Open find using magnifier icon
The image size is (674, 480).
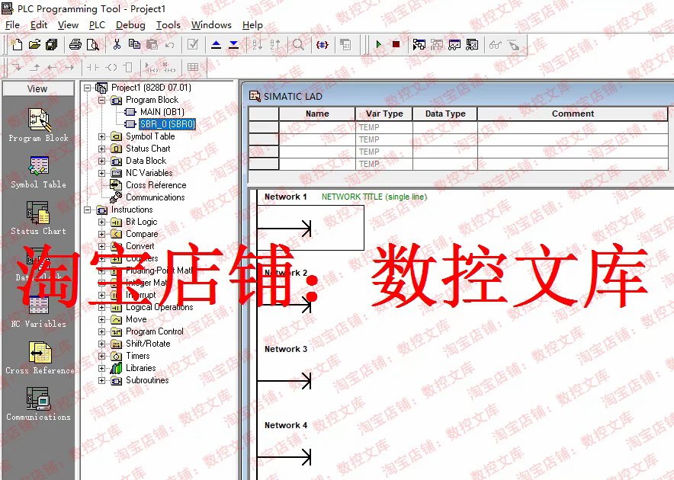(298, 44)
